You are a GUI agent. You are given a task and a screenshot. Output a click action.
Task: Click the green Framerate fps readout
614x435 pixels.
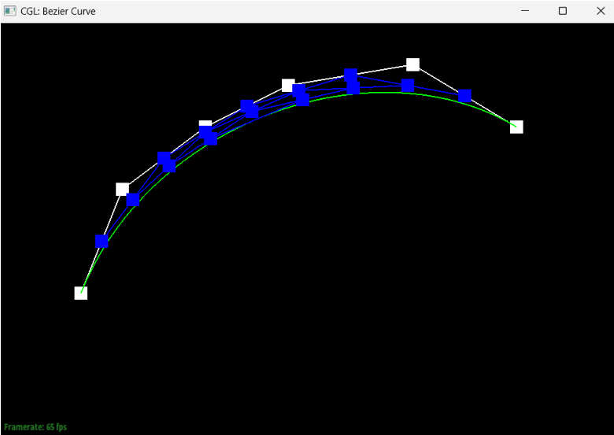[35, 427]
